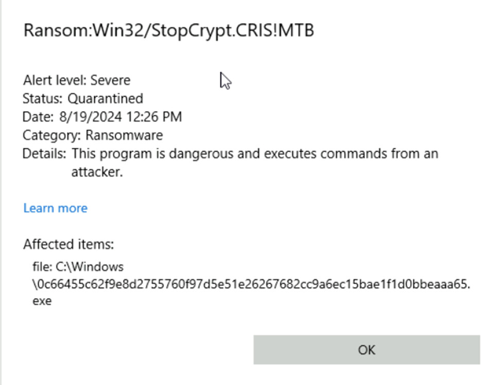Select the "Ransomware" category value
This screenshot has width=502, height=385.
(x=124, y=135)
